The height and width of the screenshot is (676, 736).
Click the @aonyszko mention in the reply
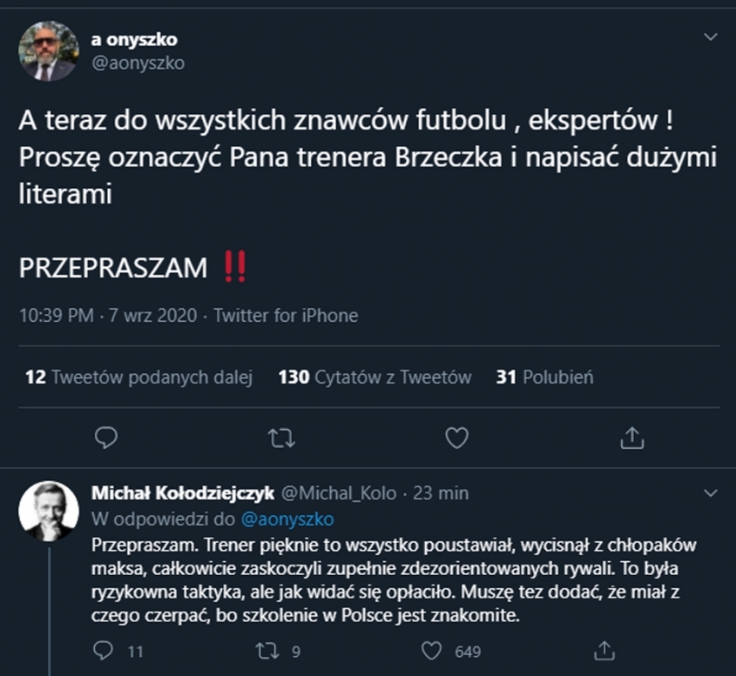click(x=287, y=519)
